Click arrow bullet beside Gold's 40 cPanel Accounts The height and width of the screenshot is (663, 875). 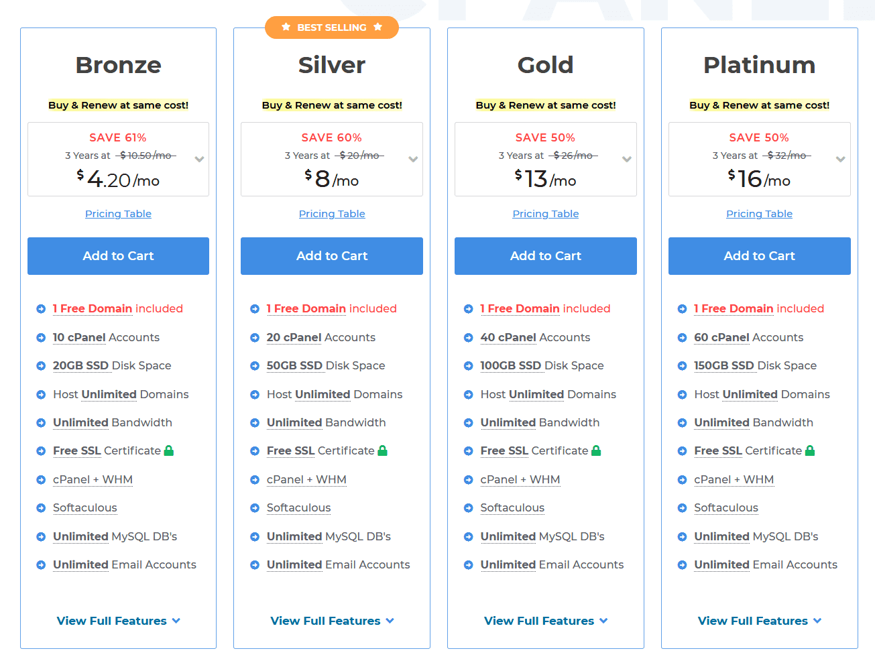(469, 338)
